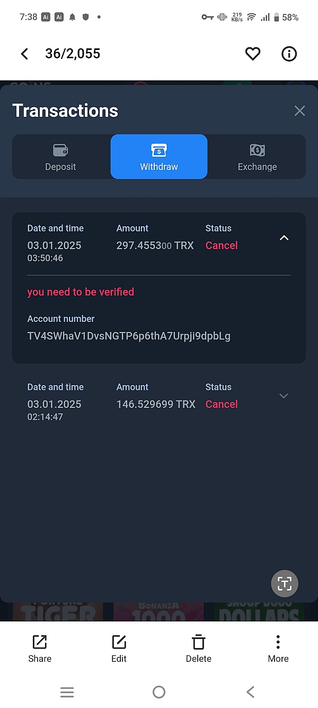Select the Withdraw tab
Viewport: 318px width, 708px height.
[x=159, y=157]
